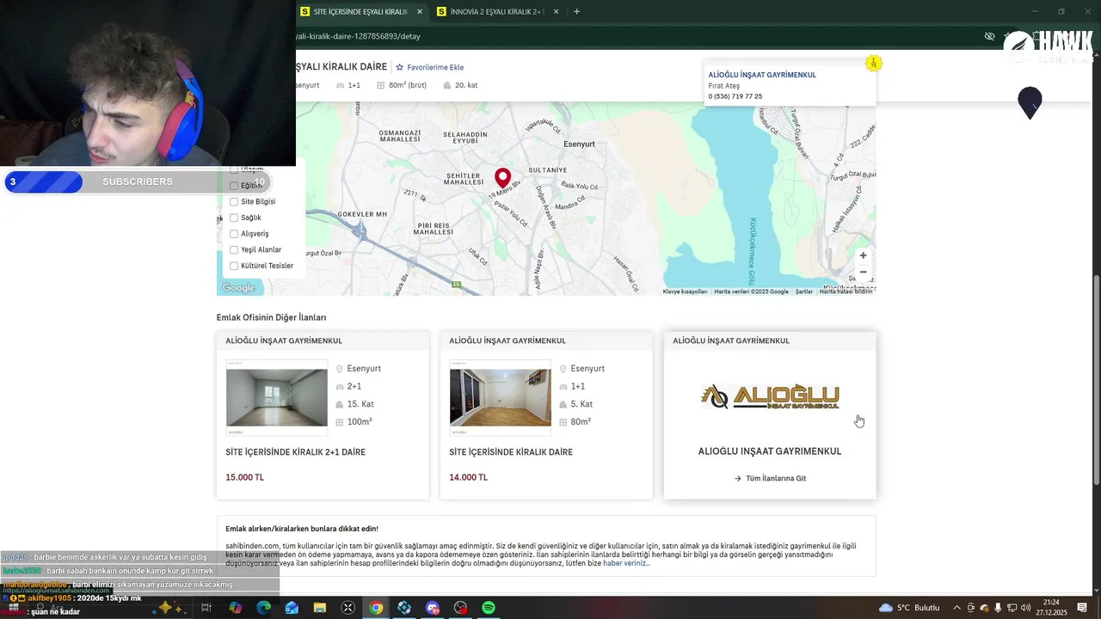Click the page vertical scrollbar
Viewport: 1101px width, 619px height.
[1096, 379]
